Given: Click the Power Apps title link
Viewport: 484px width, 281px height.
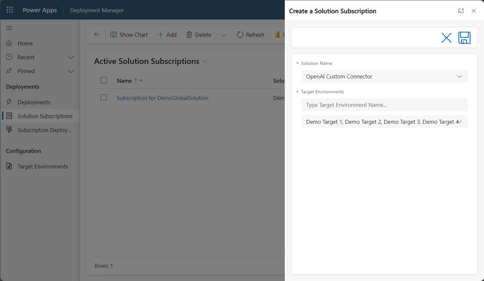Looking at the screenshot, I should [40, 10].
